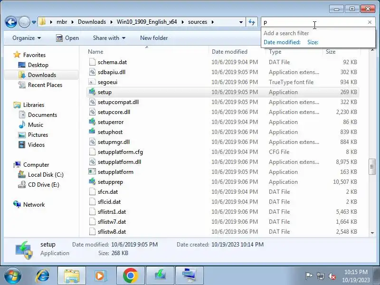The image size is (380, 285).
Task: Click the folder icon in address bar
Action: tap(42, 22)
